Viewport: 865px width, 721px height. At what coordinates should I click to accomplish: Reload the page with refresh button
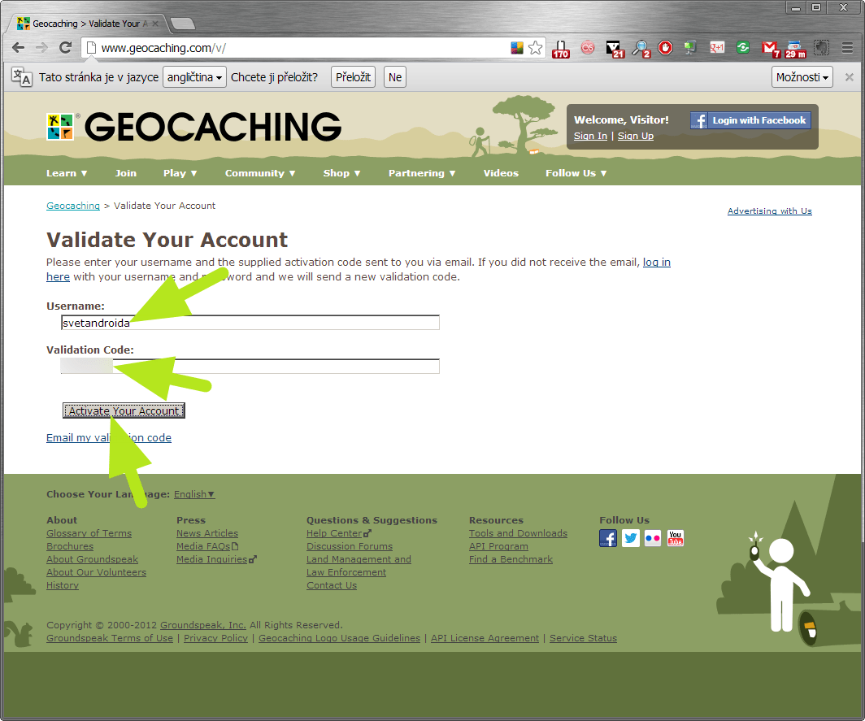[x=66, y=48]
